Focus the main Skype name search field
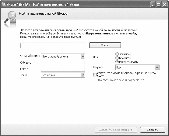The image size is (169, 136). coord(53,45)
